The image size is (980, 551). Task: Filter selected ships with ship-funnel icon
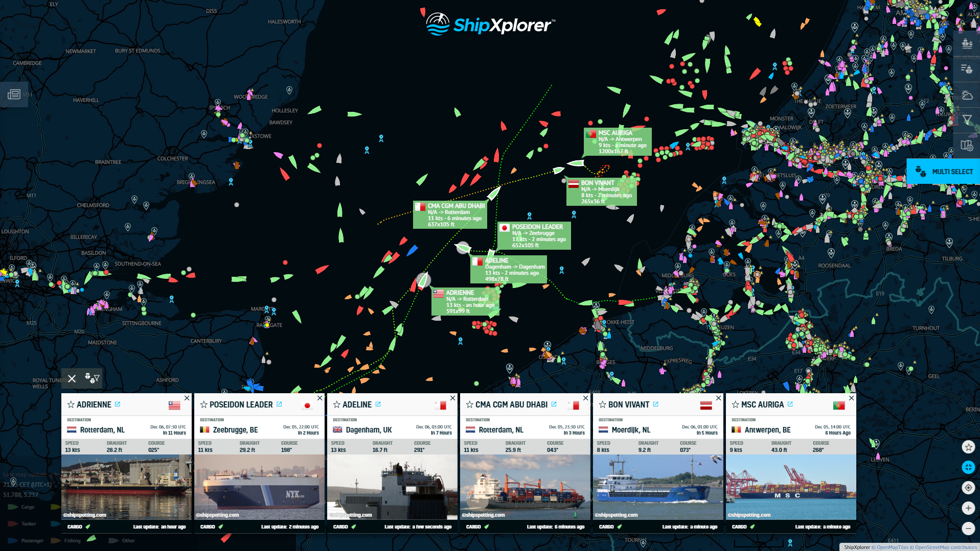(x=92, y=378)
